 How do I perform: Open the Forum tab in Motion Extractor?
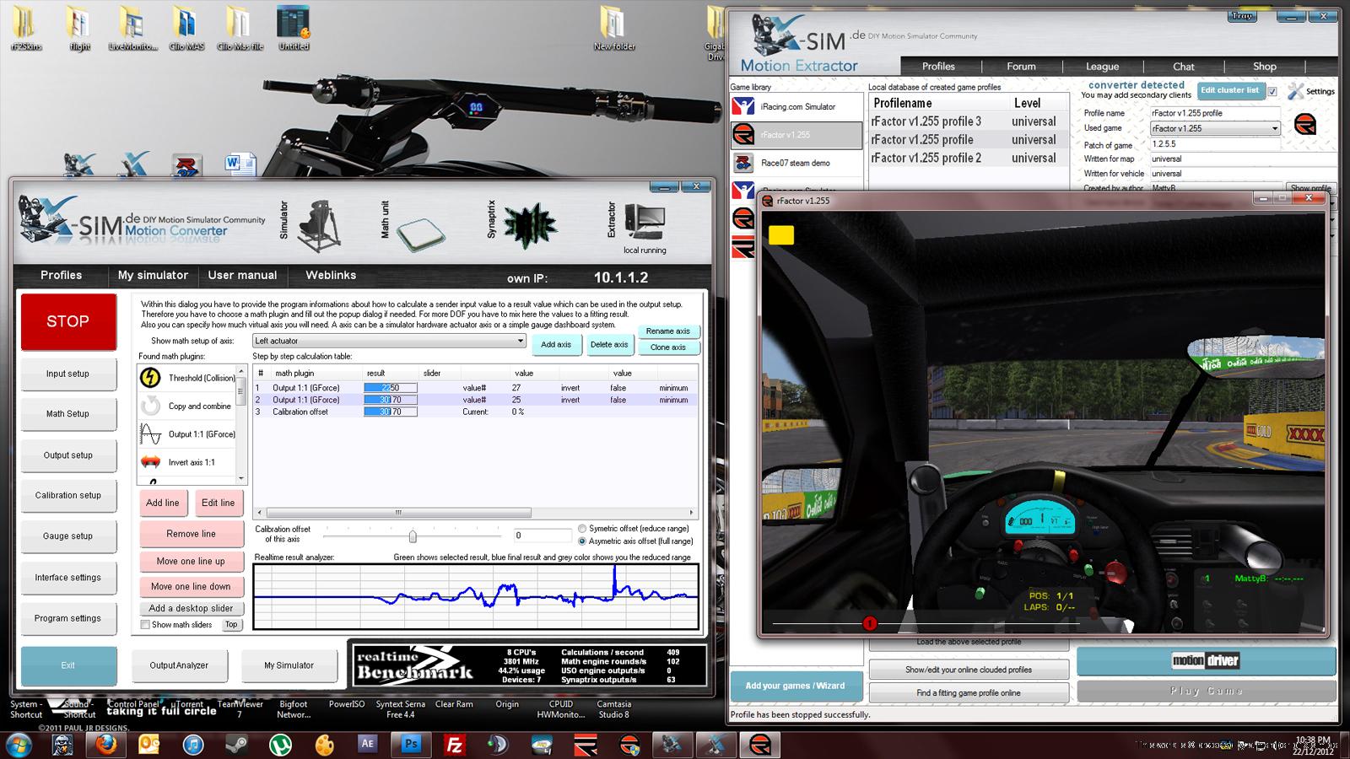click(x=1021, y=66)
